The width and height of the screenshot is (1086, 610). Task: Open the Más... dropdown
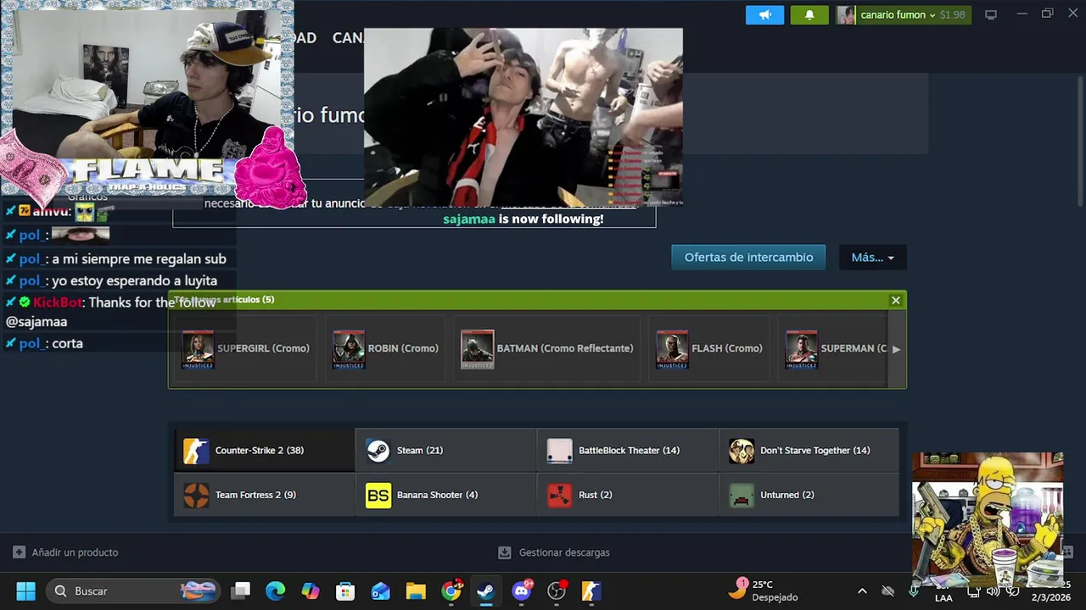coord(872,258)
